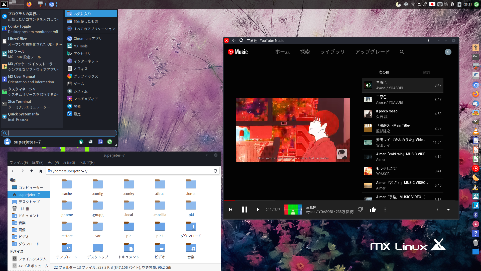Go to the previous track
The height and width of the screenshot is (271, 481).
pos(231,210)
